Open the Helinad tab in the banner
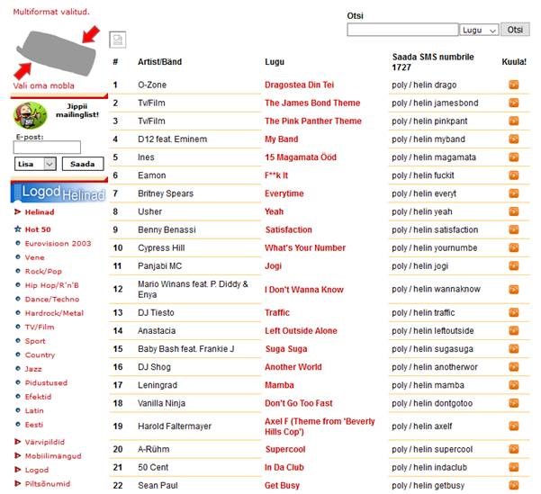 (84, 195)
